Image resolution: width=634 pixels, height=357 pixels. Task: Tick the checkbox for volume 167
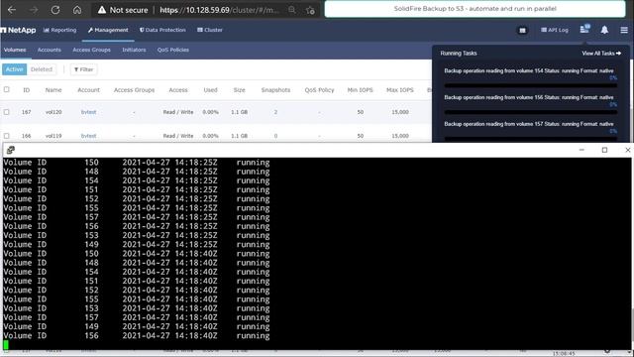click(7, 112)
